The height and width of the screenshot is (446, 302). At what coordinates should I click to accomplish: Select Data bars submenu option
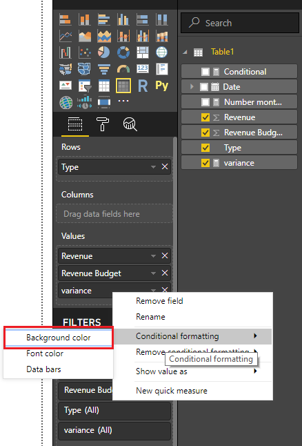click(43, 369)
